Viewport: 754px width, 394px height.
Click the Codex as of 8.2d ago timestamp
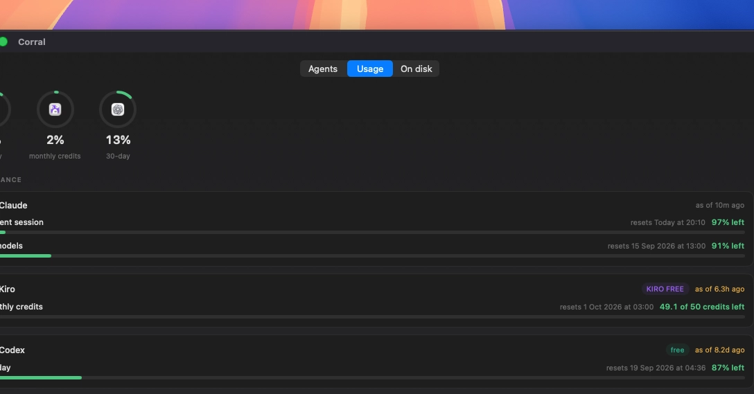(x=719, y=350)
